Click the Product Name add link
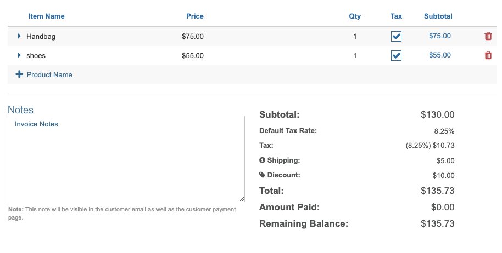502x253 pixels. [49, 74]
